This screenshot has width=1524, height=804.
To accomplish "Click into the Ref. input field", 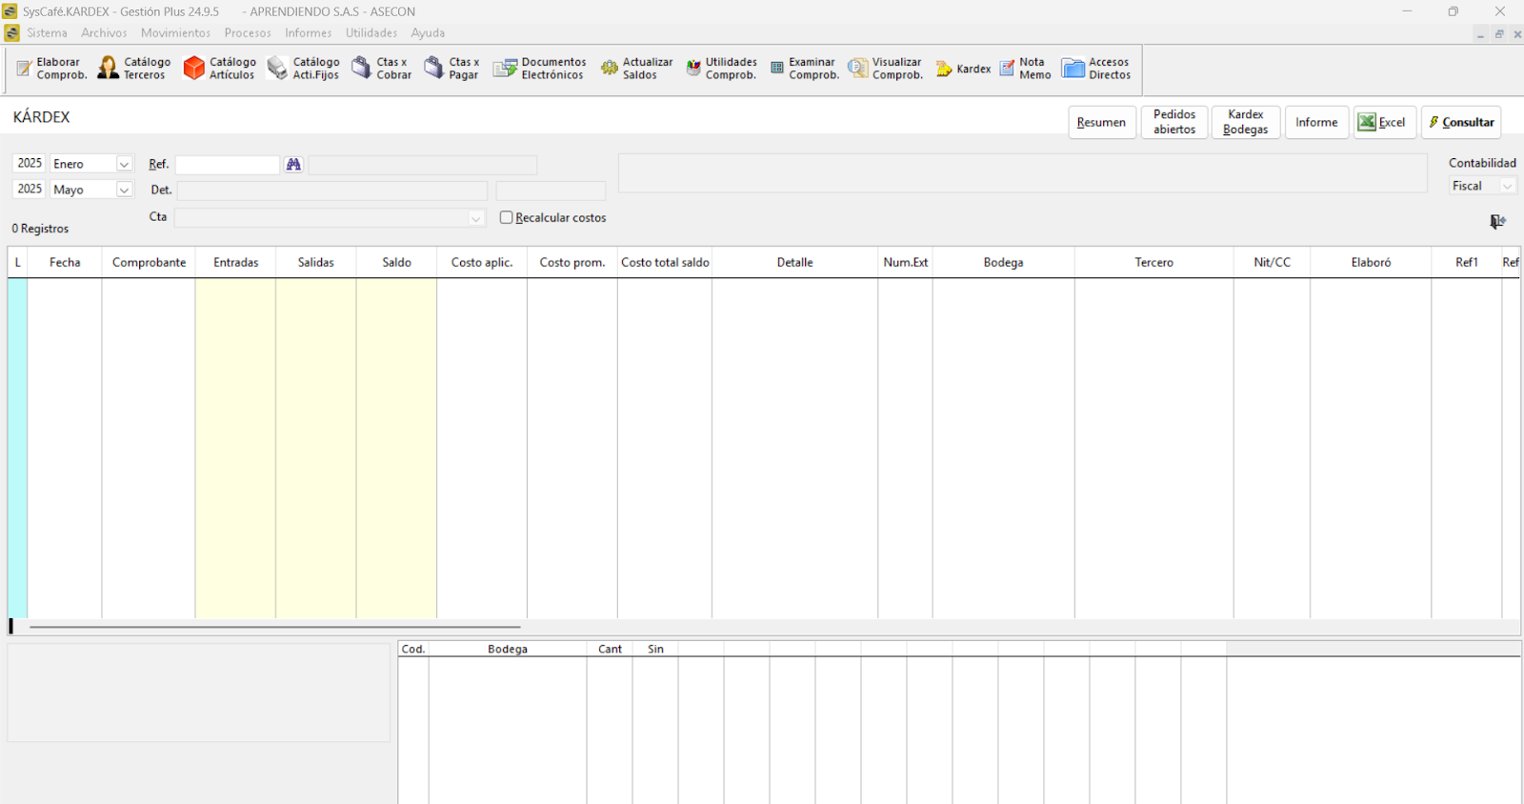I will pos(227,165).
